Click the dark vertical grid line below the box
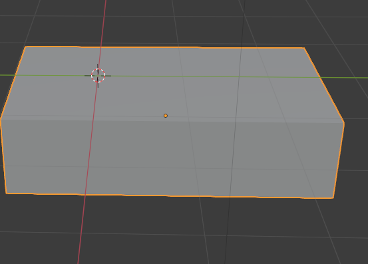Image resolution: width=368 pixels, height=264 pixels. coord(228,231)
